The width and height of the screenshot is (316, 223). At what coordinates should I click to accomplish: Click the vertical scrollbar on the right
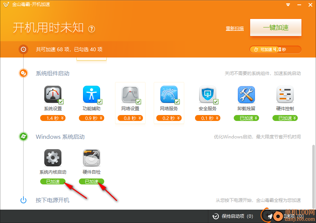coord(313,176)
